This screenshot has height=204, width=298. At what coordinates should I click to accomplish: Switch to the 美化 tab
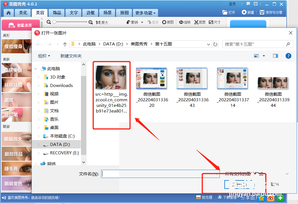click(23, 13)
